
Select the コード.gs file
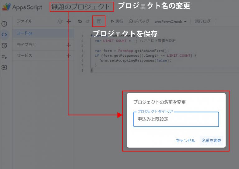click(x=43, y=33)
